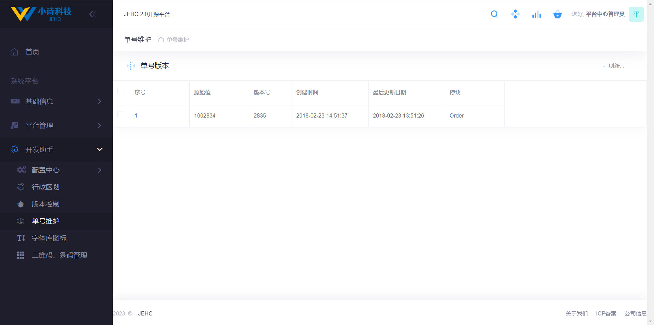Click the shopping basket icon in header
The width and height of the screenshot is (654, 325).
[x=557, y=14]
